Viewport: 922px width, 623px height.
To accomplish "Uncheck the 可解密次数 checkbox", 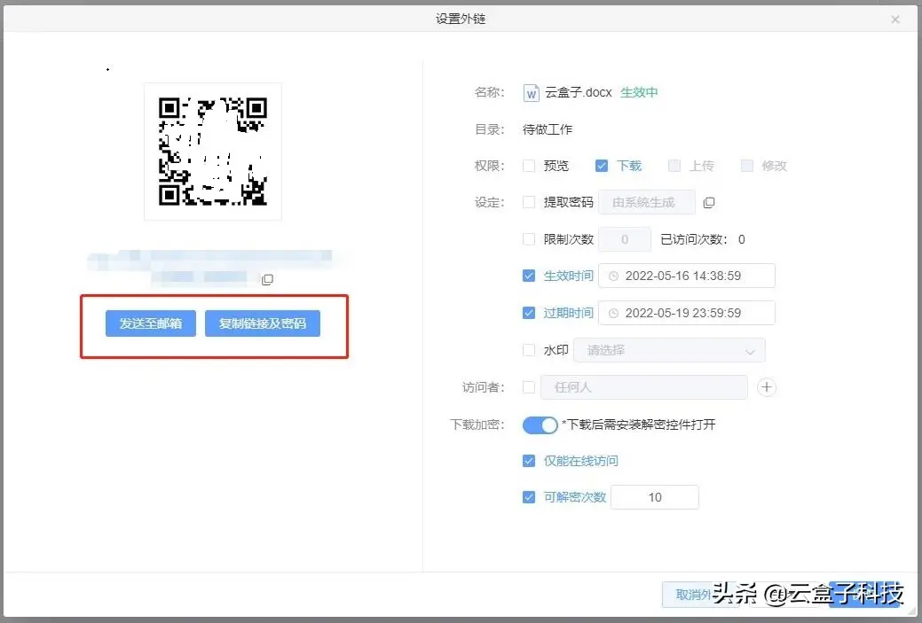I will (529, 497).
